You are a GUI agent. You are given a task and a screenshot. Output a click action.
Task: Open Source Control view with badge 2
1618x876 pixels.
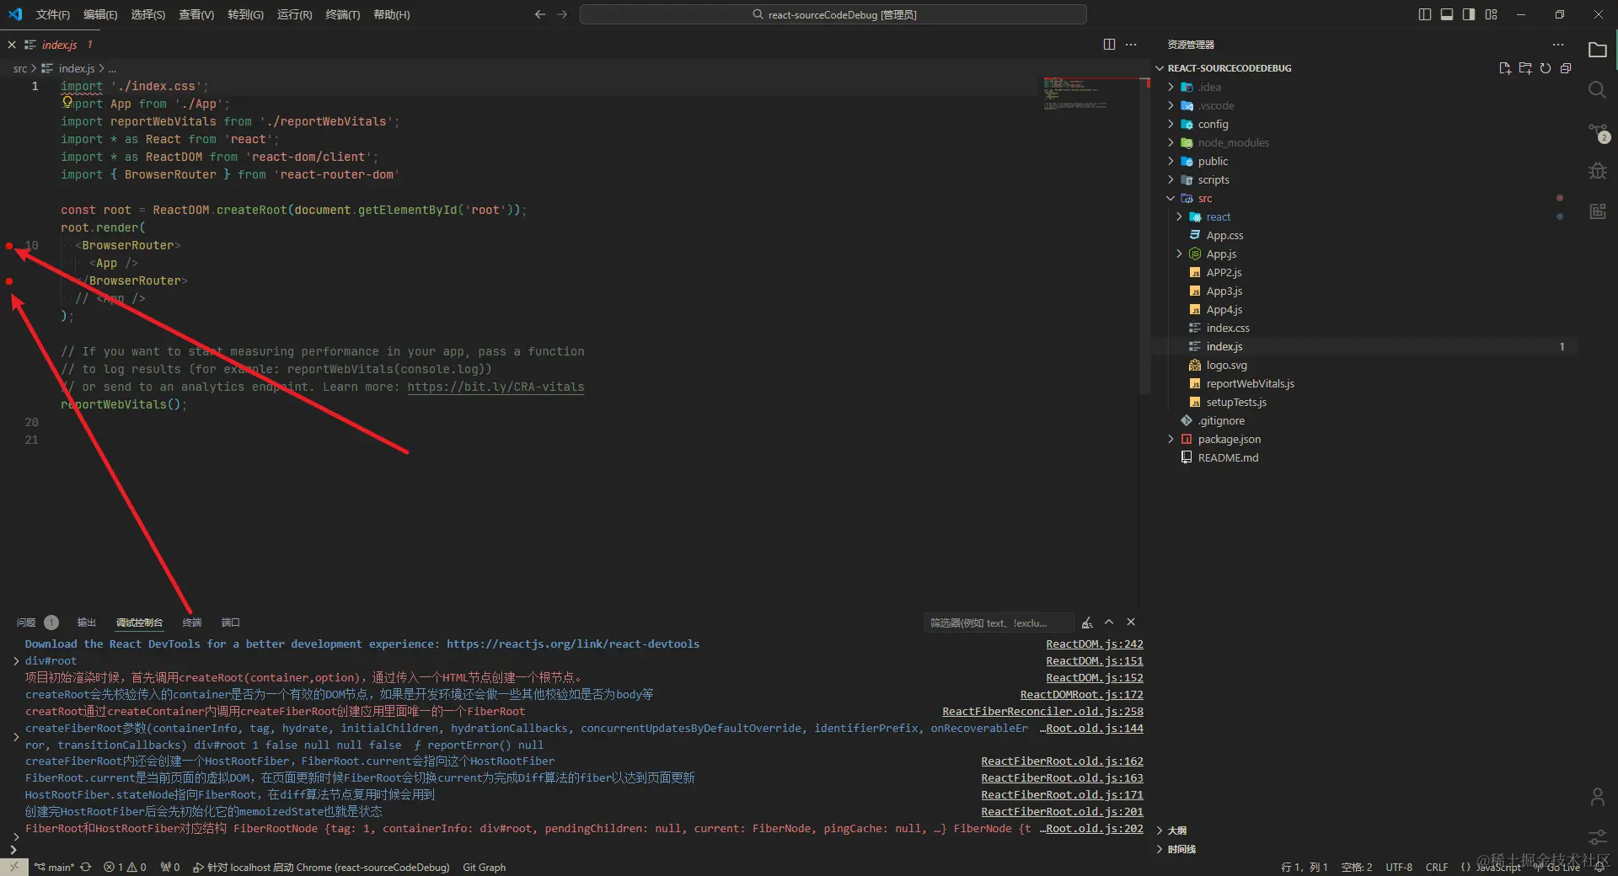pyautogui.click(x=1598, y=131)
